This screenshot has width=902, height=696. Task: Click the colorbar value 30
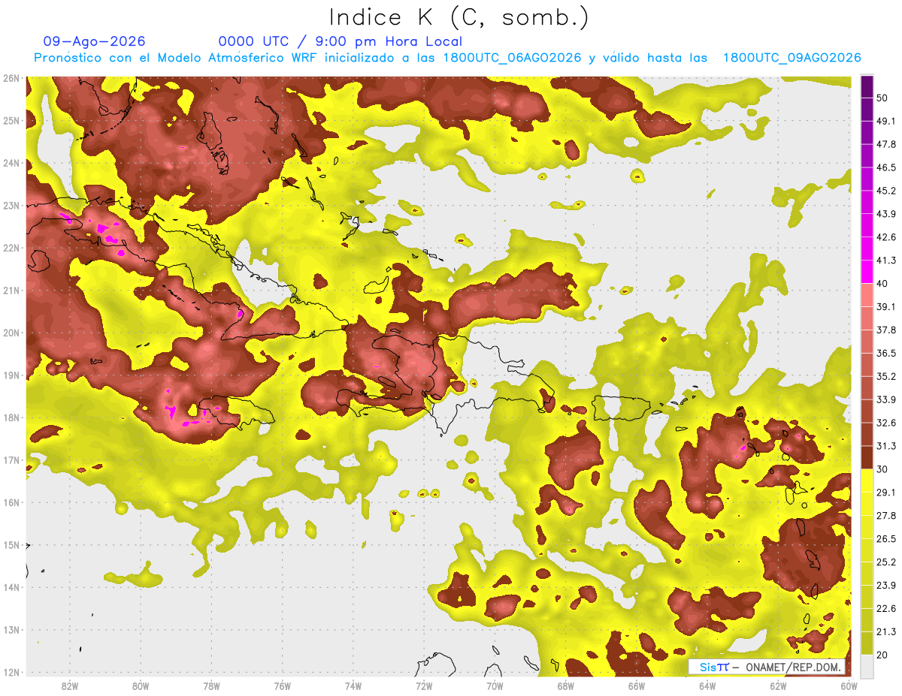(883, 469)
